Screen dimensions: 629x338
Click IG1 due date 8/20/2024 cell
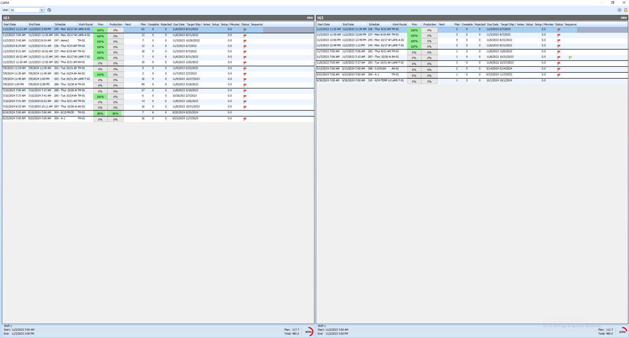[x=178, y=113]
